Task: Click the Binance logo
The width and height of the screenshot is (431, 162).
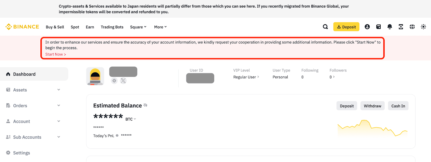Action: coord(22,27)
